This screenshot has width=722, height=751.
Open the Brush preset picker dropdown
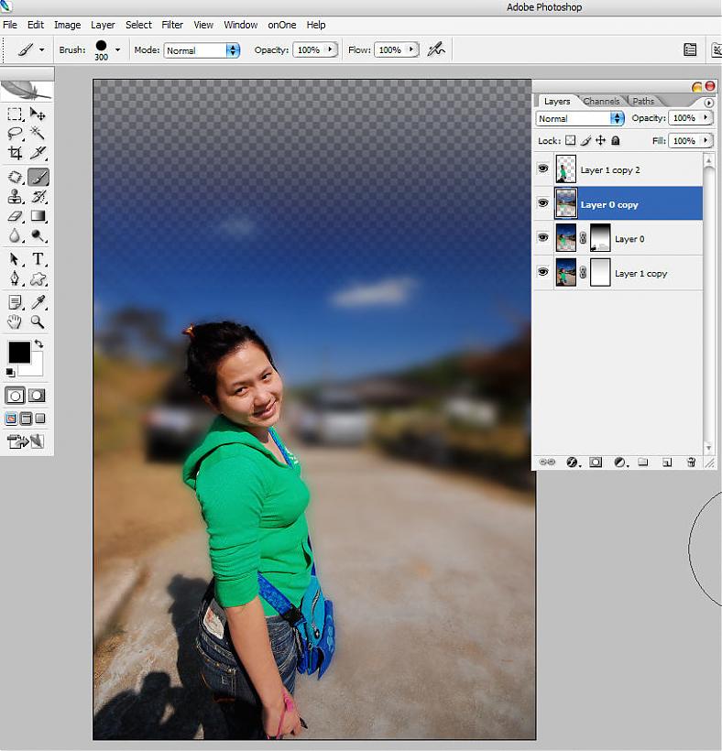coord(118,49)
